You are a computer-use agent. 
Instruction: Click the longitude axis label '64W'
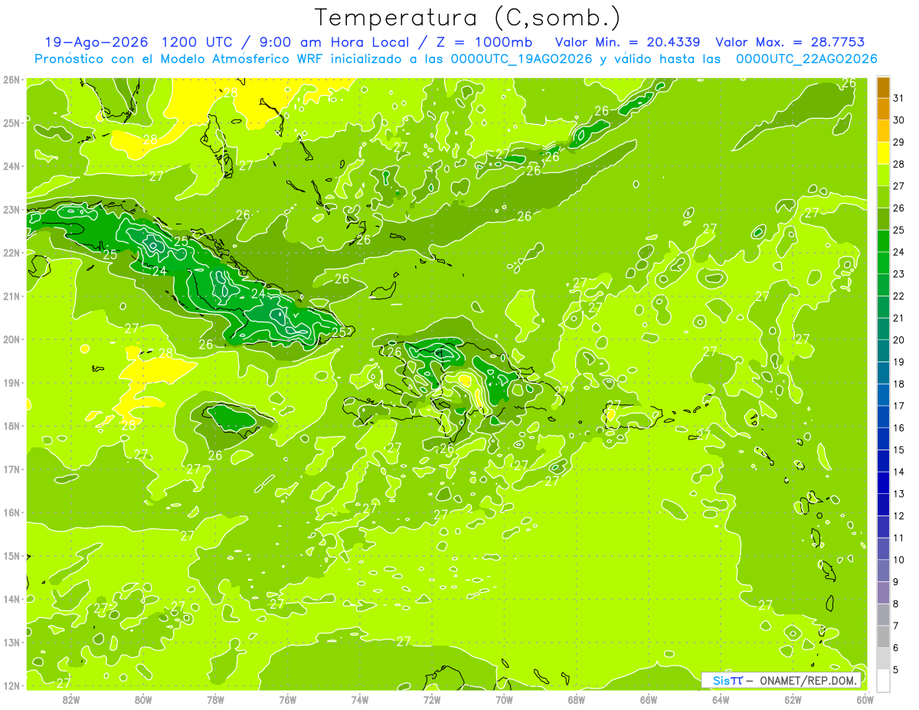coord(721,699)
